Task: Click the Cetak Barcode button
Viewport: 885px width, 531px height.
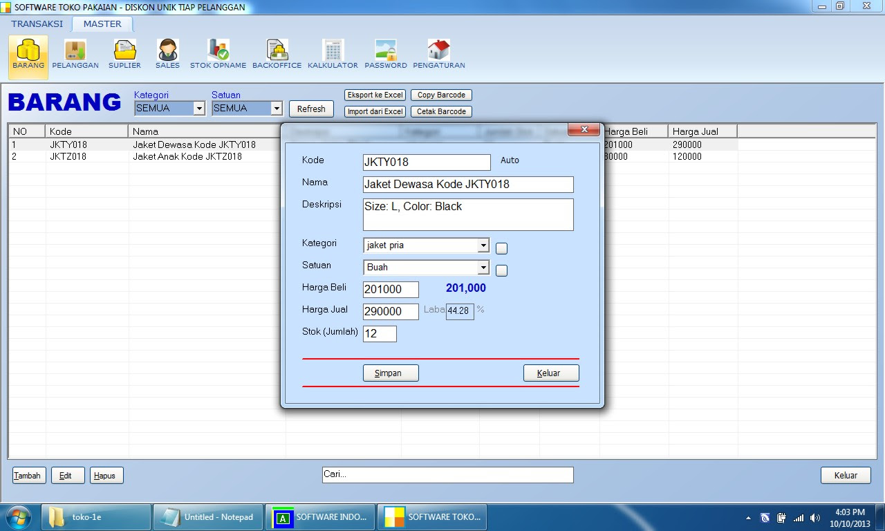Action: coord(441,111)
